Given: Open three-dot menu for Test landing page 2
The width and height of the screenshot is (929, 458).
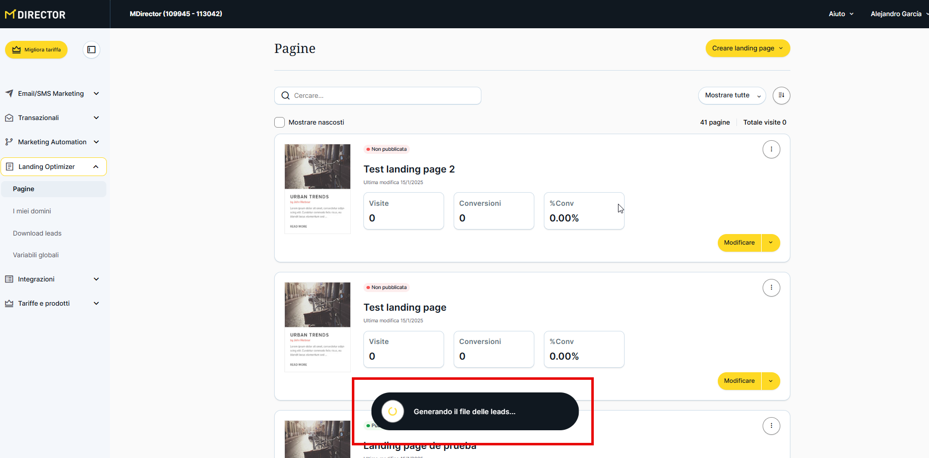Looking at the screenshot, I should coord(771,149).
